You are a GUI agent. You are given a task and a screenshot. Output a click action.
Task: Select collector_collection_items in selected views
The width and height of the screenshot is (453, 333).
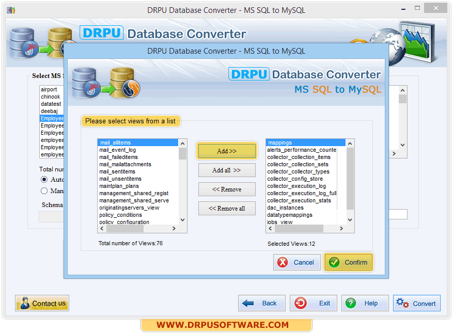click(x=302, y=157)
